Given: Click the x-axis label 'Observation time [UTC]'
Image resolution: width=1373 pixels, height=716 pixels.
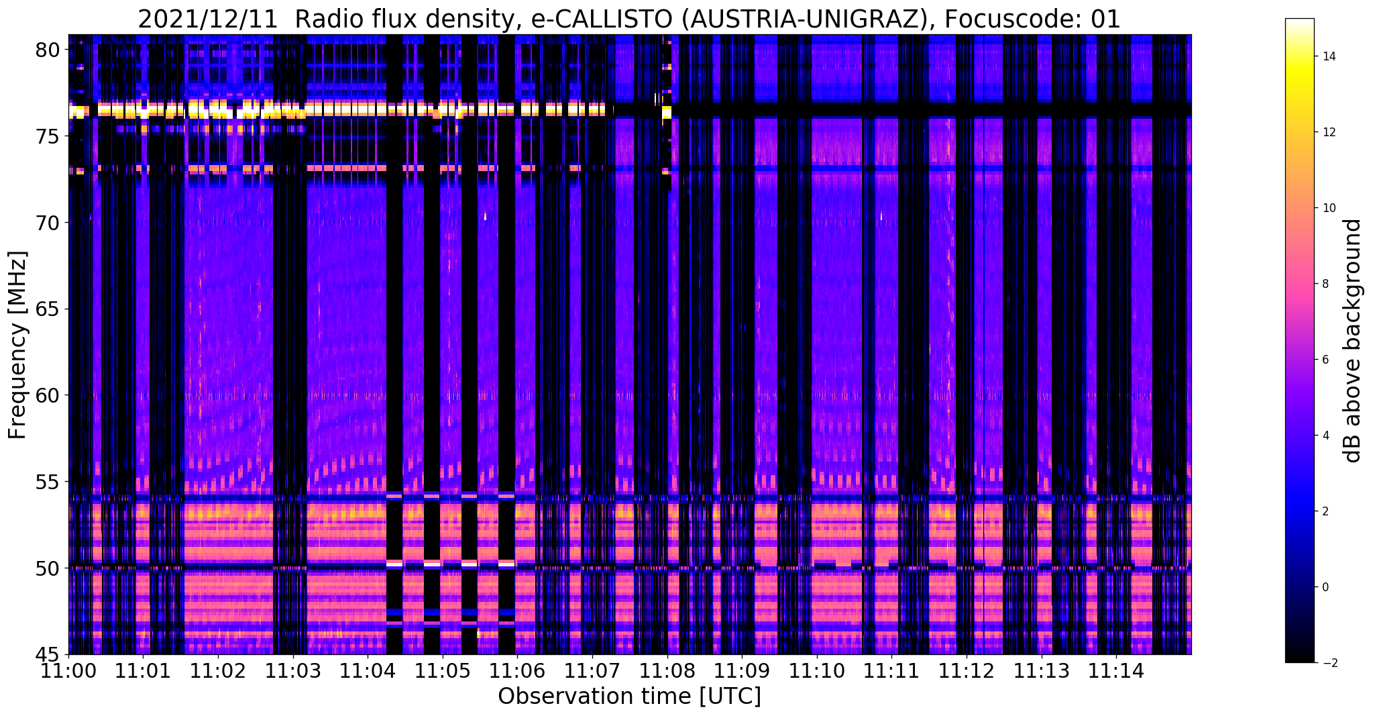Looking at the screenshot, I should tap(629, 697).
